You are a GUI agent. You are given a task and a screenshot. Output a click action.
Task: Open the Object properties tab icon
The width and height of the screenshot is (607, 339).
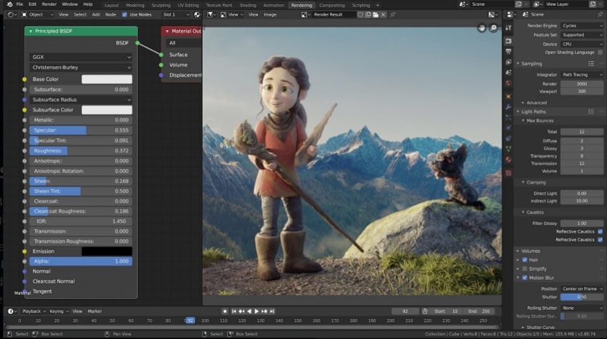[508, 96]
